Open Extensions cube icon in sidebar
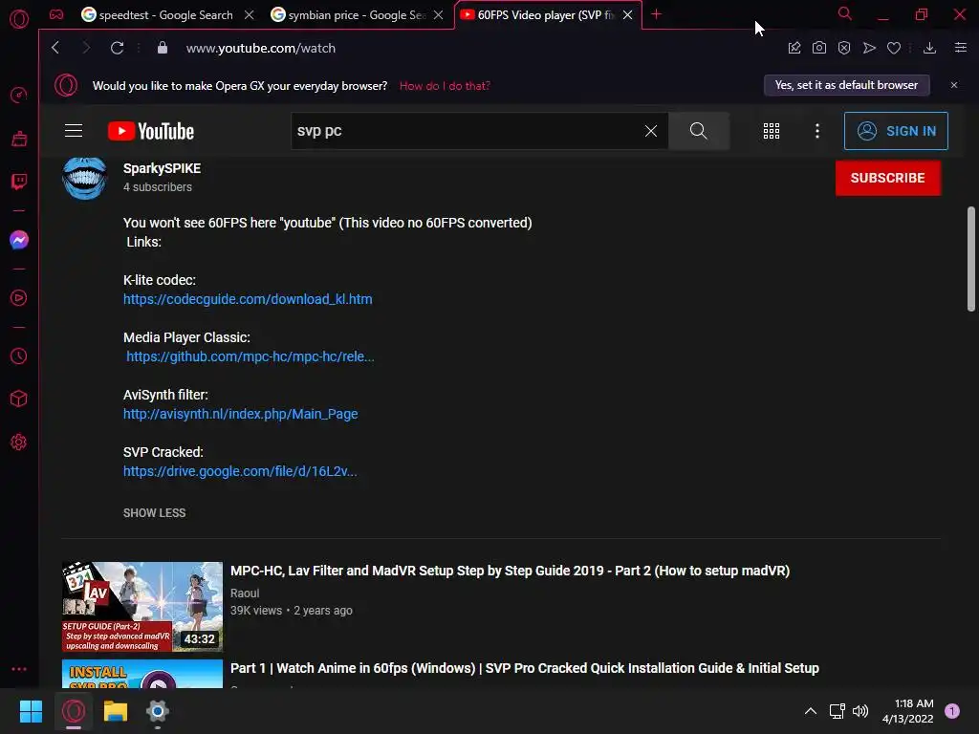The height and width of the screenshot is (734, 979). (19, 399)
